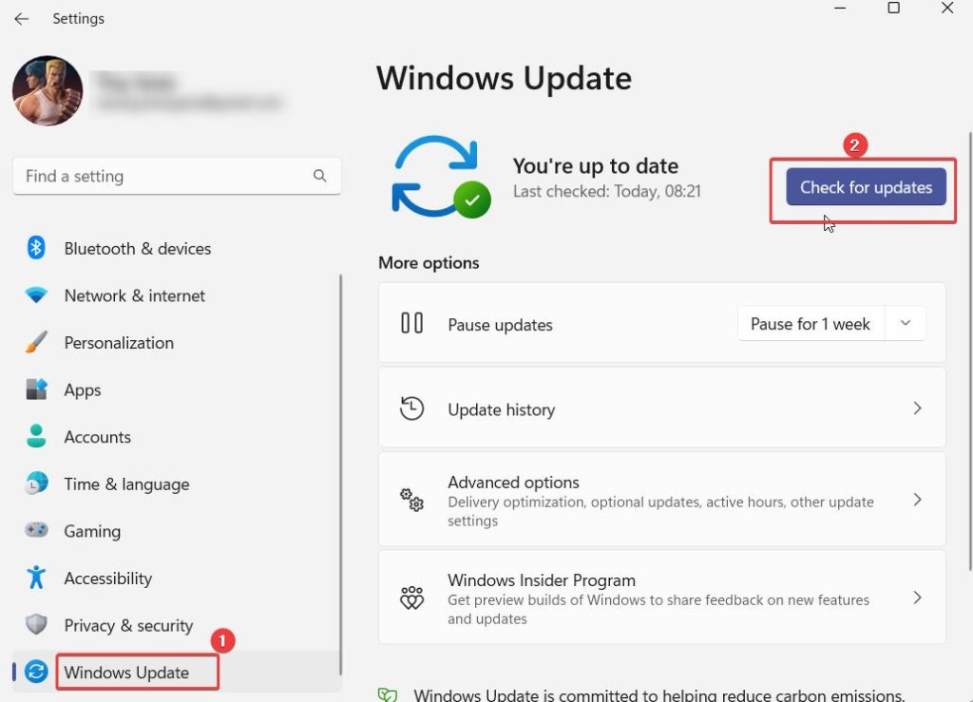Open Privacy & security settings
Image resolution: width=973 pixels, height=702 pixels.
tap(128, 626)
